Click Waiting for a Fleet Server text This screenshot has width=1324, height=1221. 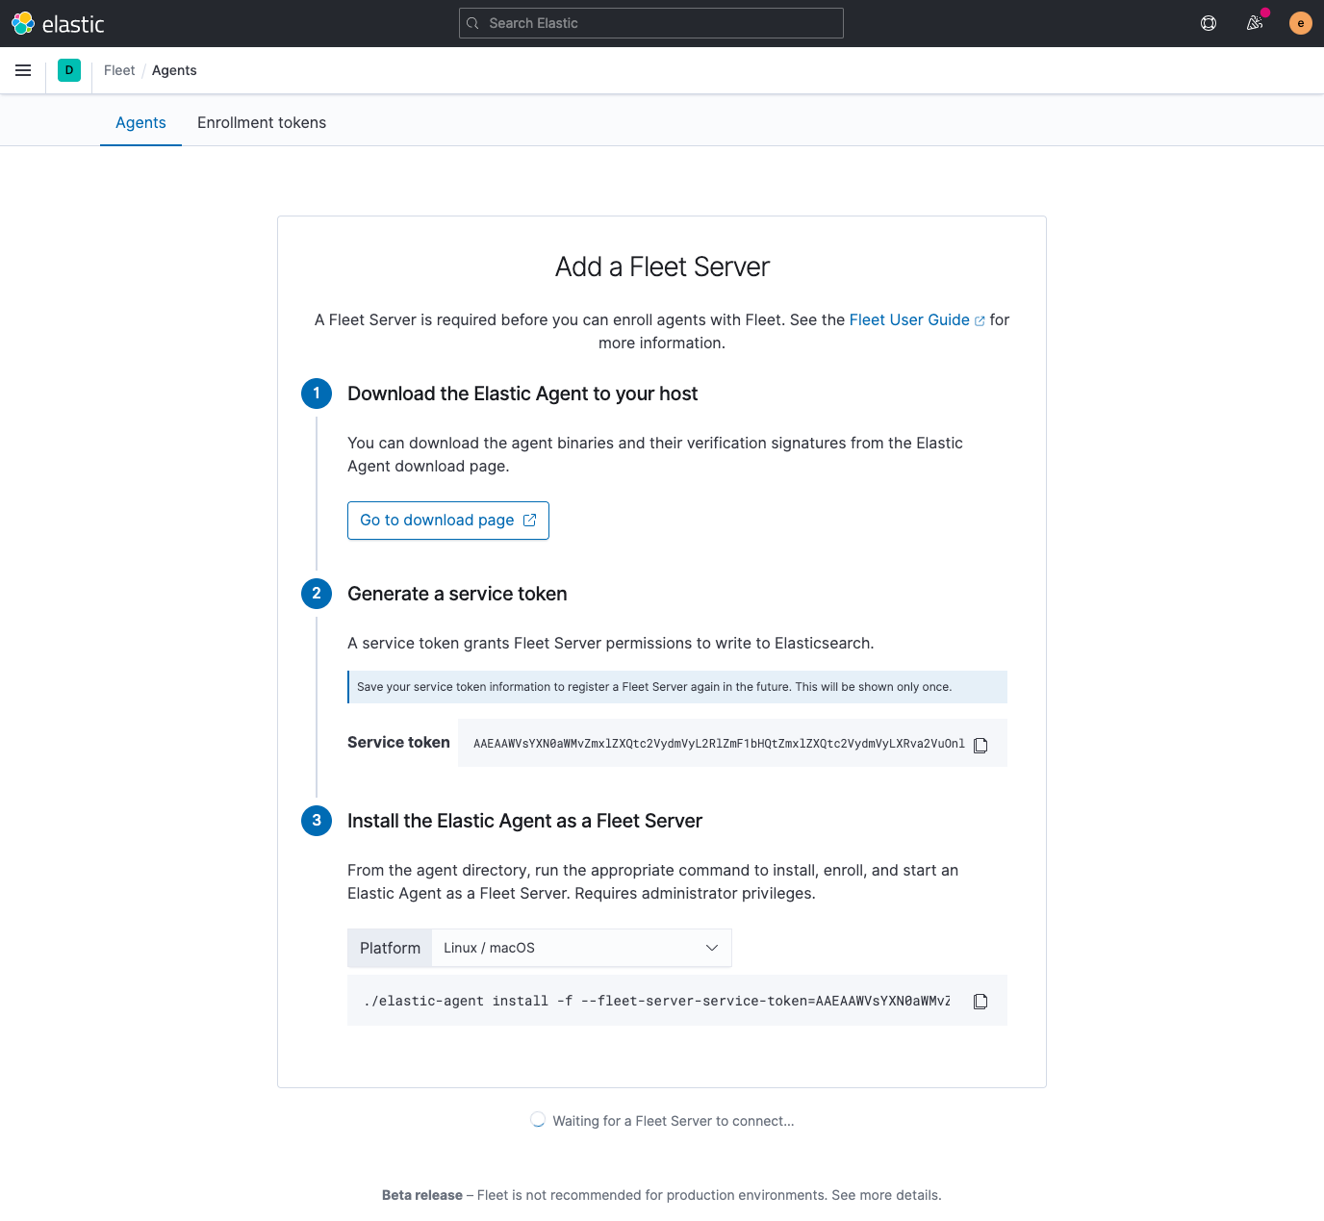tap(674, 1121)
